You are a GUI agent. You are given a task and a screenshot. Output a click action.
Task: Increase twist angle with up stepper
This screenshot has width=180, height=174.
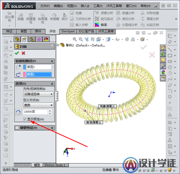click(x=50, y=111)
